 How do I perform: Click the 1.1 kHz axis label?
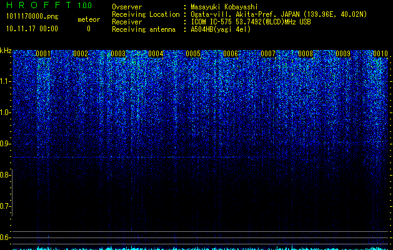click(x=6, y=81)
